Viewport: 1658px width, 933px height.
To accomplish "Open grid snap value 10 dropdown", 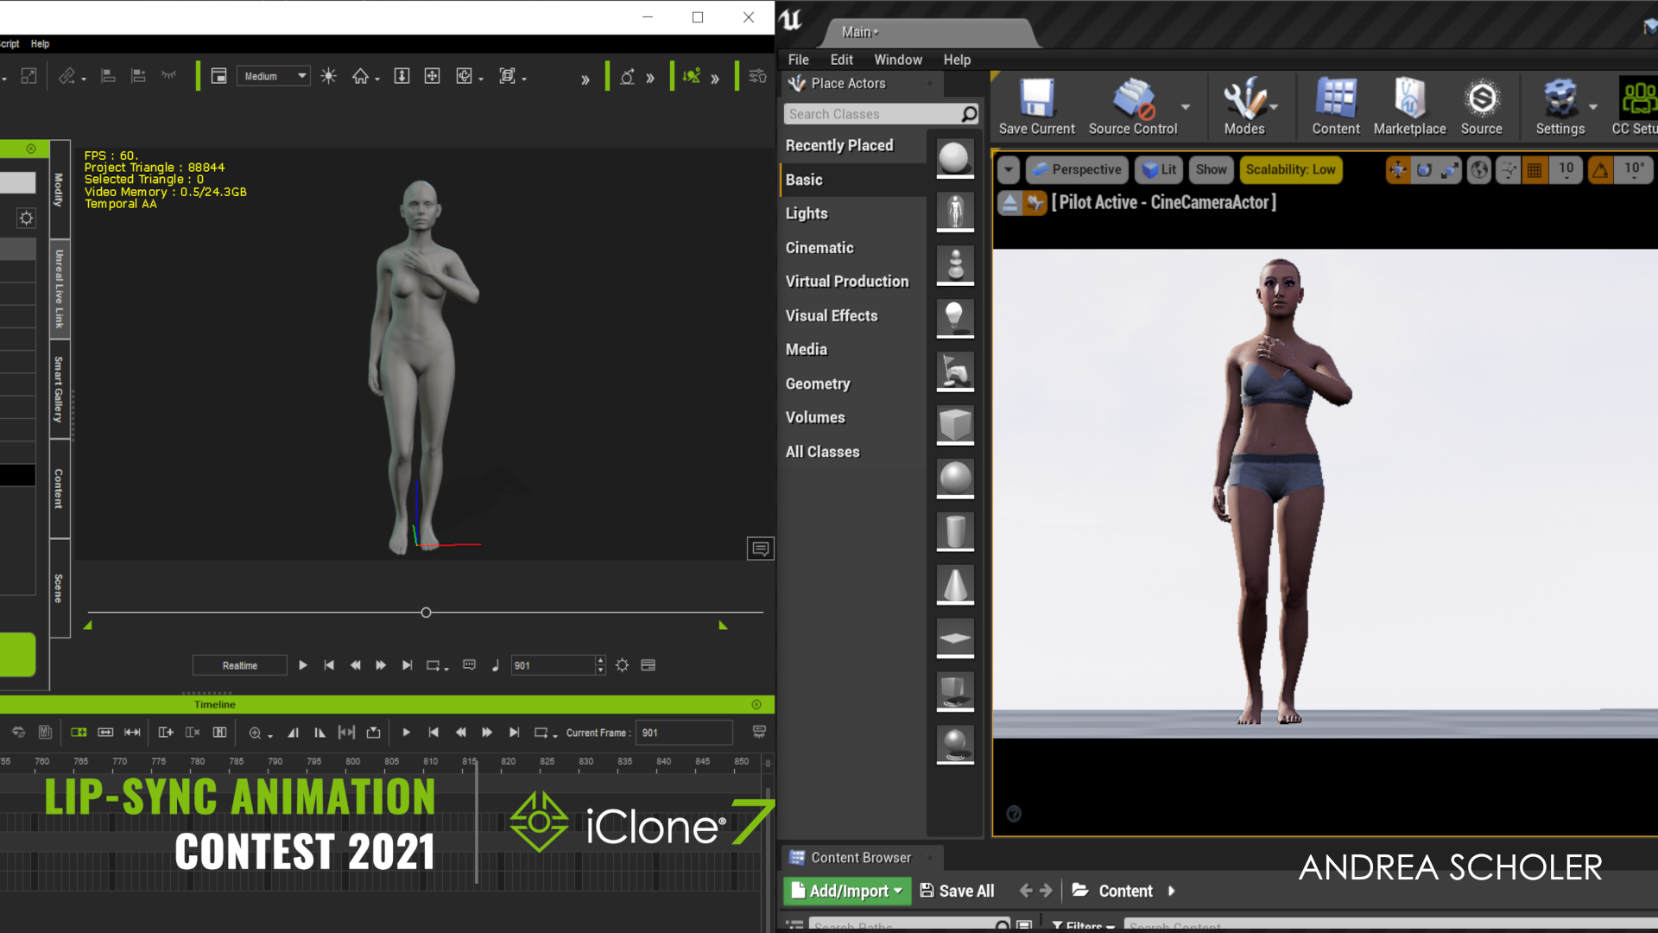I will 1566,170.
